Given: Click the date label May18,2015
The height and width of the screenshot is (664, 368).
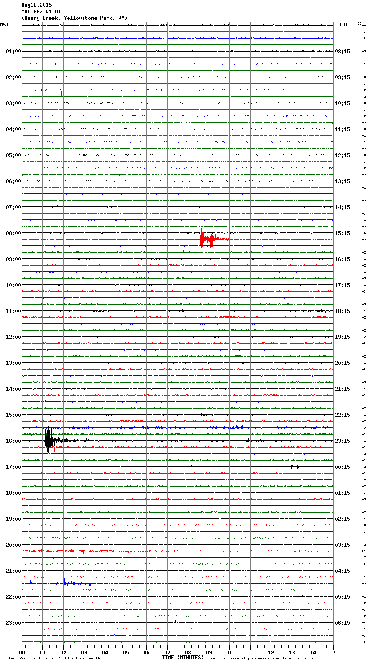Looking at the screenshot, I should coord(36,5).
